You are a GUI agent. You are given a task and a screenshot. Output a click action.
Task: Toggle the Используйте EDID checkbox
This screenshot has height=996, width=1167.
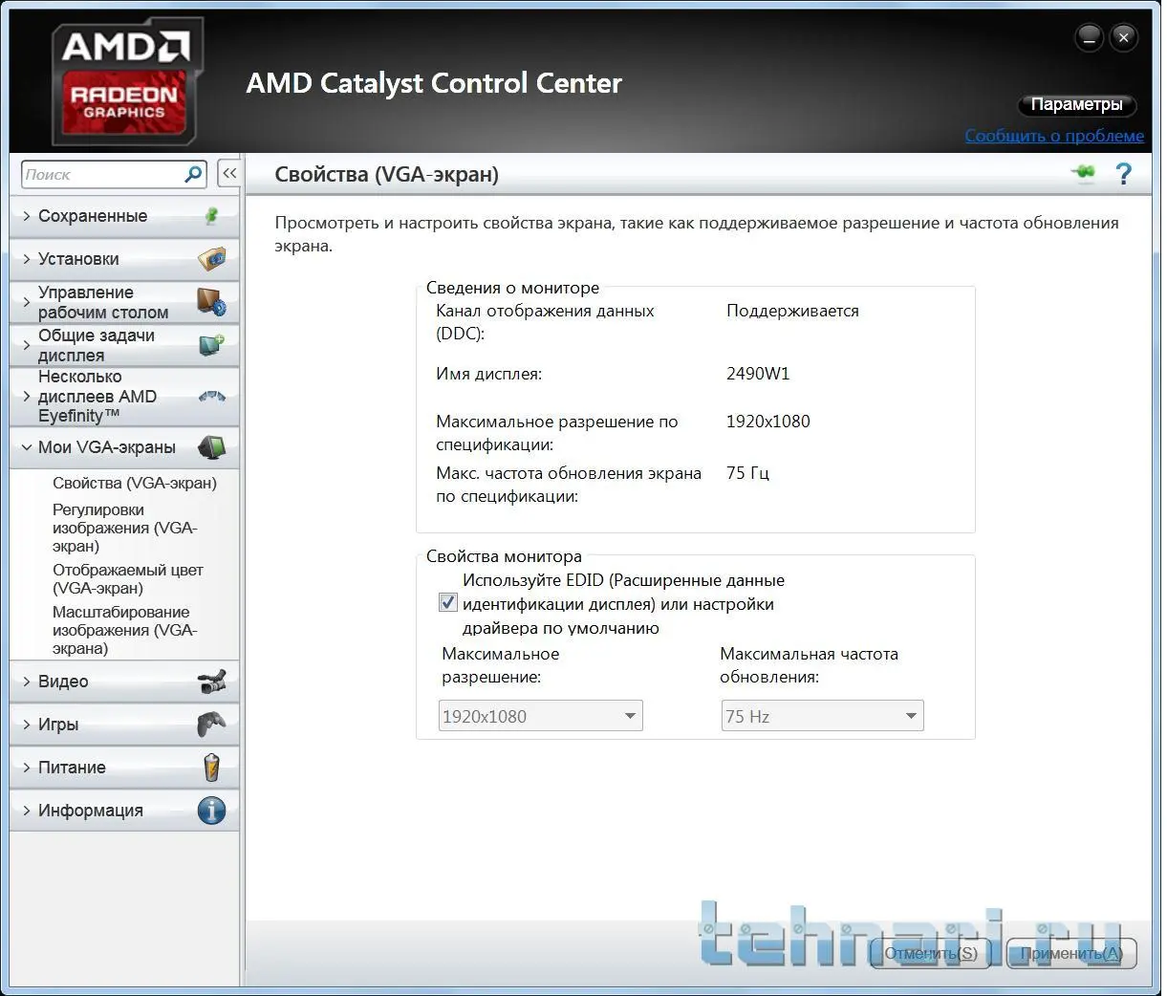pos(447,603)
